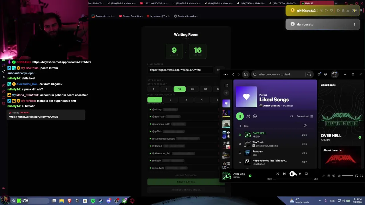This screenshot has height=205, width=365.
Task: Toggle shuffle in bottom player bar
Action: click(x=277, y=174)
